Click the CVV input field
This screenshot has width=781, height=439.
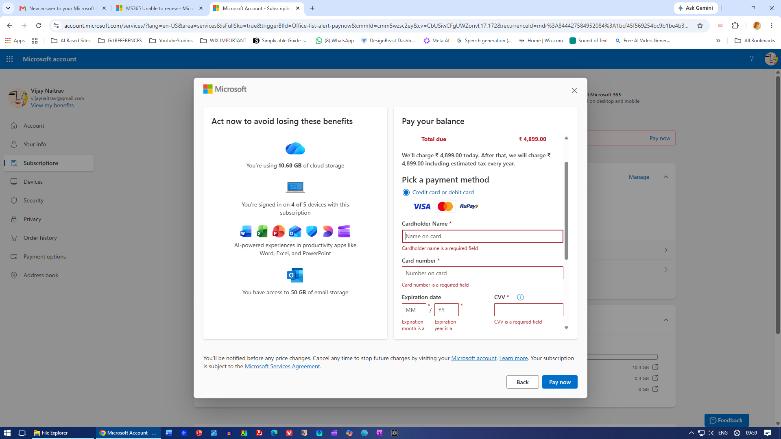coord(528,310)
